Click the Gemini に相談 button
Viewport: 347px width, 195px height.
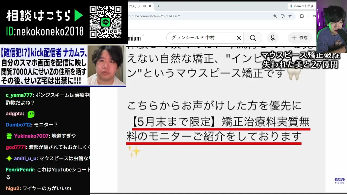(301, 6)
